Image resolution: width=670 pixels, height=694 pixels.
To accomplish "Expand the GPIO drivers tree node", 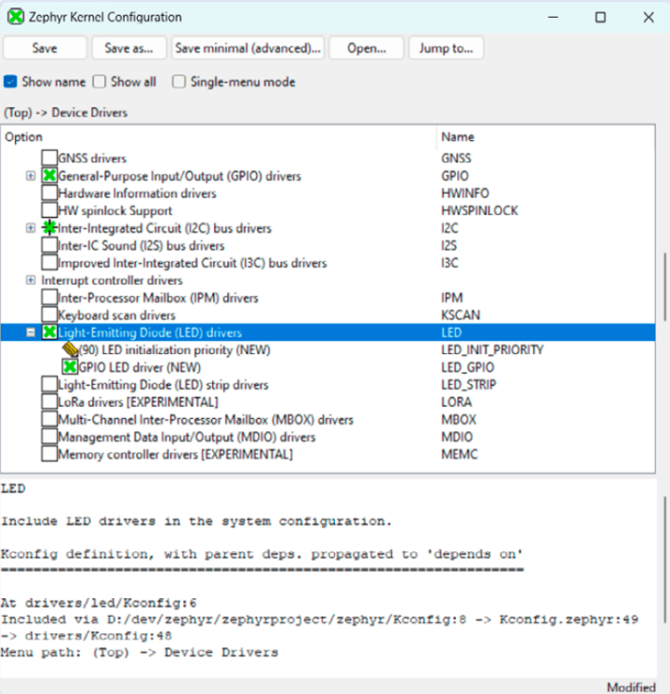I will [x=31, y=176].
